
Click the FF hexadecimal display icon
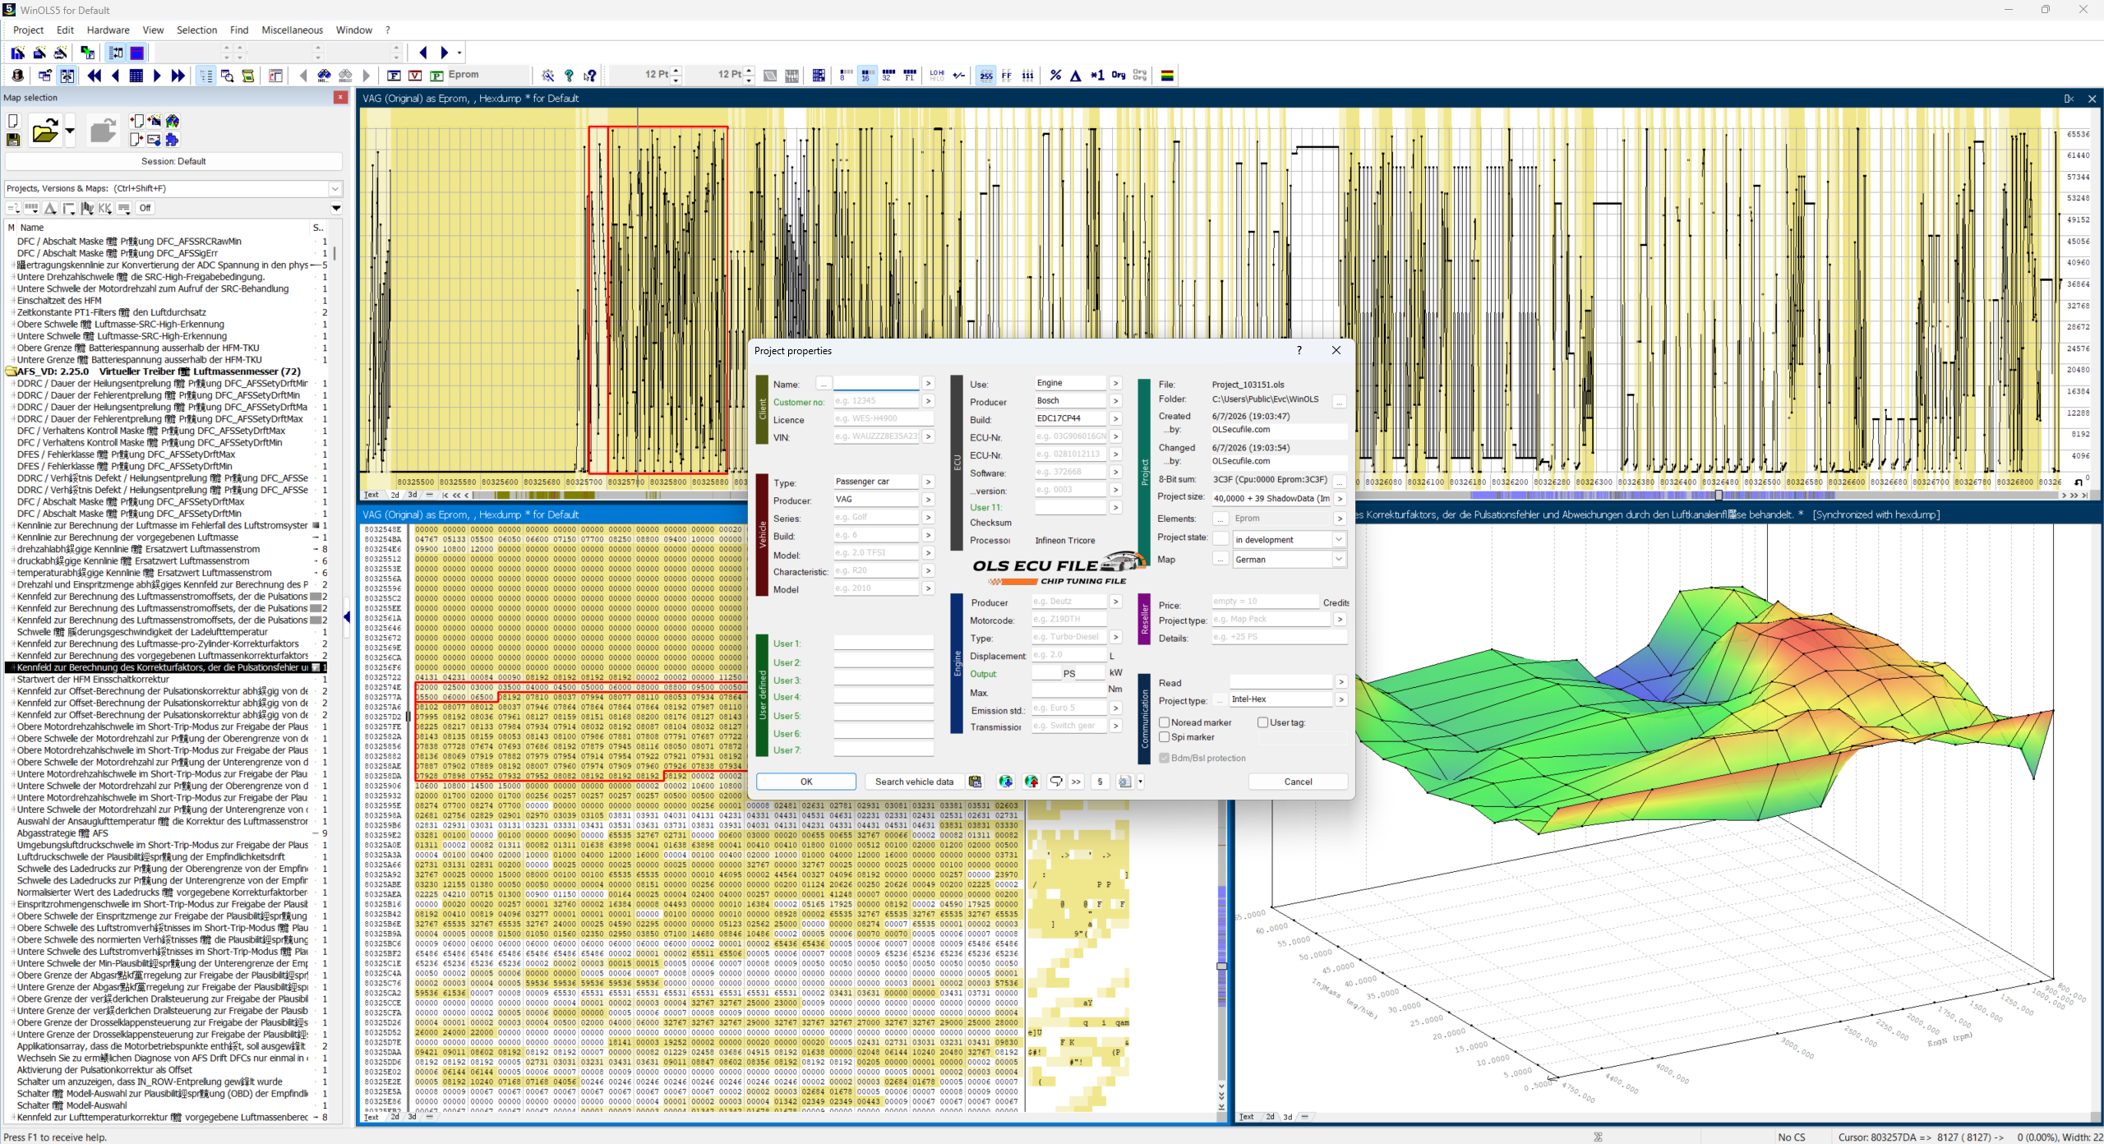tap(1007, 76)
